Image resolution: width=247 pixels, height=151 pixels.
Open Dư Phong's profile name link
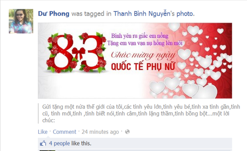coord(54,14)
